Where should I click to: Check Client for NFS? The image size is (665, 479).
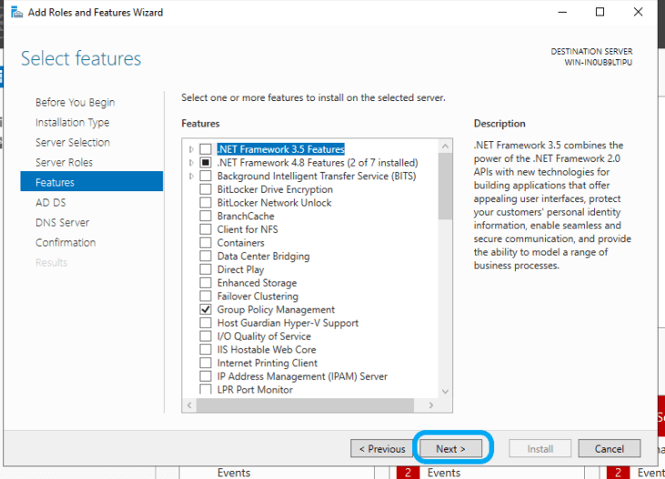(x=206, y=229)
